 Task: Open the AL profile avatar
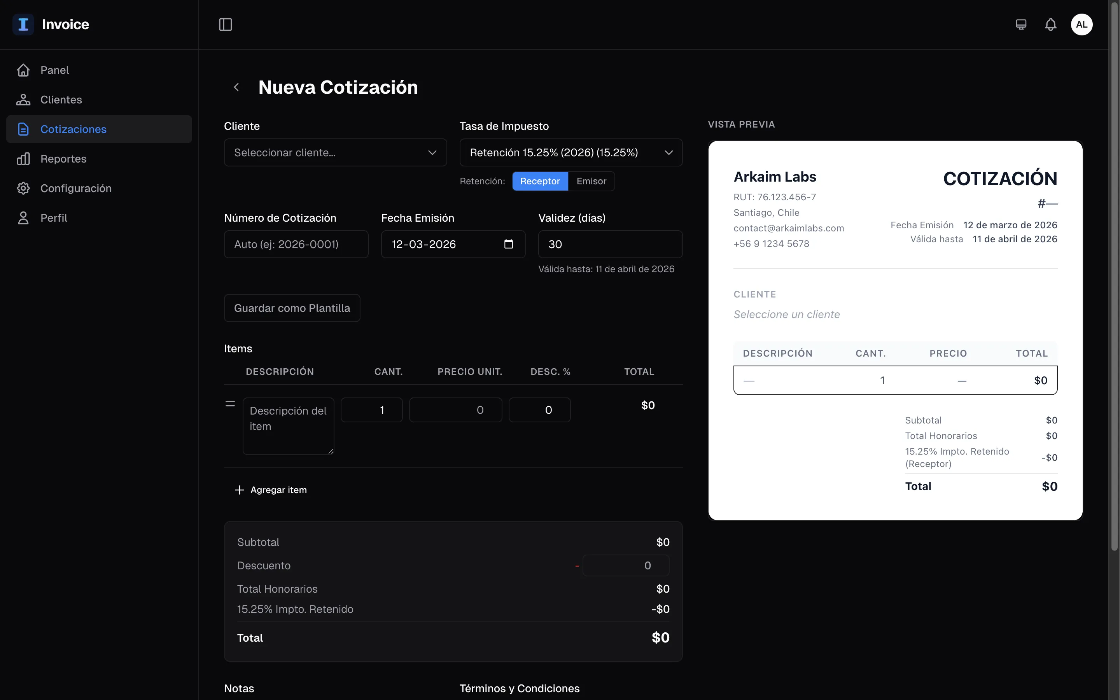coord(1081,24)
